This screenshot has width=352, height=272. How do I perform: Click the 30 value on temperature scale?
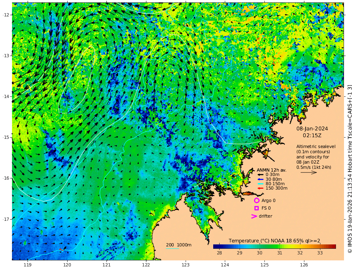(x=260, y=253)
